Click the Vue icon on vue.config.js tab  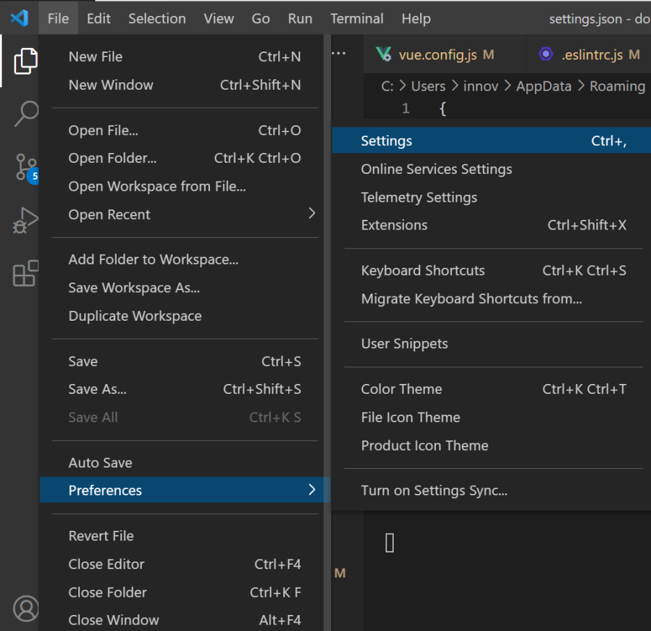pyautogui.click(x=383, y=54)
